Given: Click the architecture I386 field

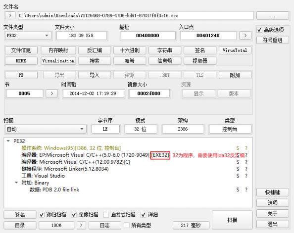Looking at the screenshot, I should click(x=183, y=129).
